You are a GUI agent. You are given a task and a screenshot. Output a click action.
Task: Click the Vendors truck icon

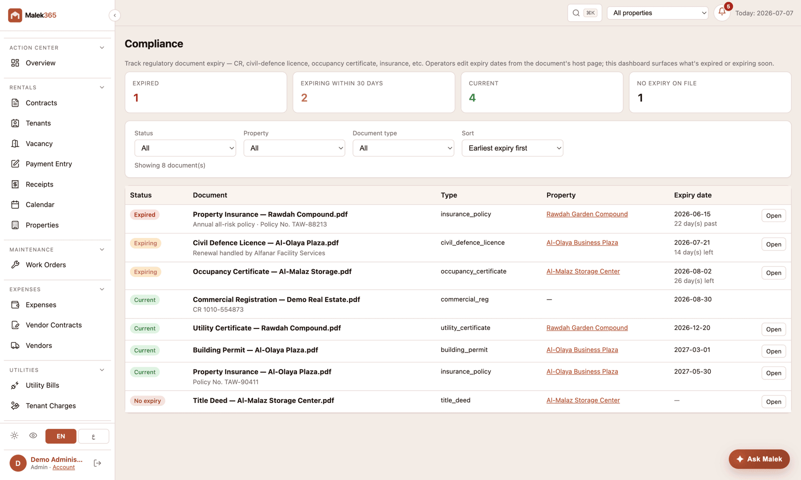click(x=15, y=345)
